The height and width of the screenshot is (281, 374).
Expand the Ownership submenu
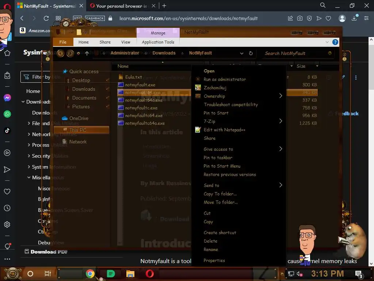pyautogui.click(x=280, y=96)
